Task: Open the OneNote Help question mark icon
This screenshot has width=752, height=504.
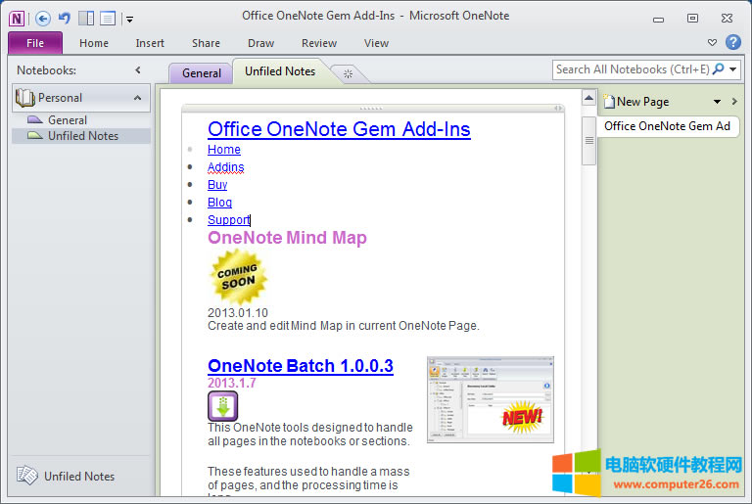Action: [732, 42]
